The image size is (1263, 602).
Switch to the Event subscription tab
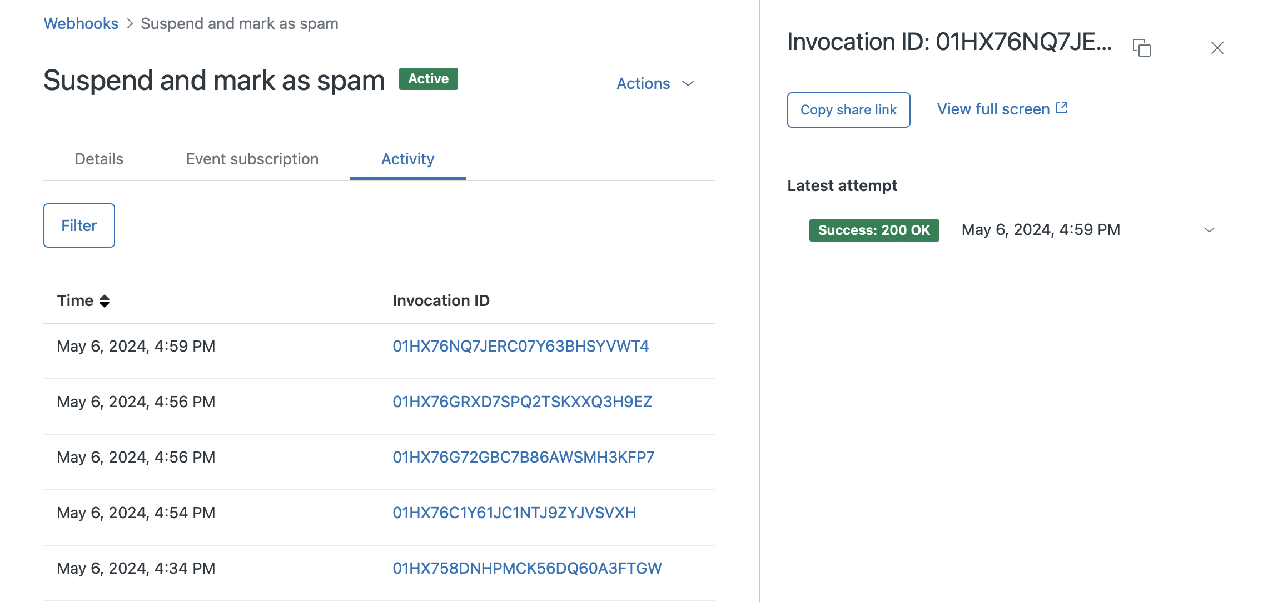(252, 159)
